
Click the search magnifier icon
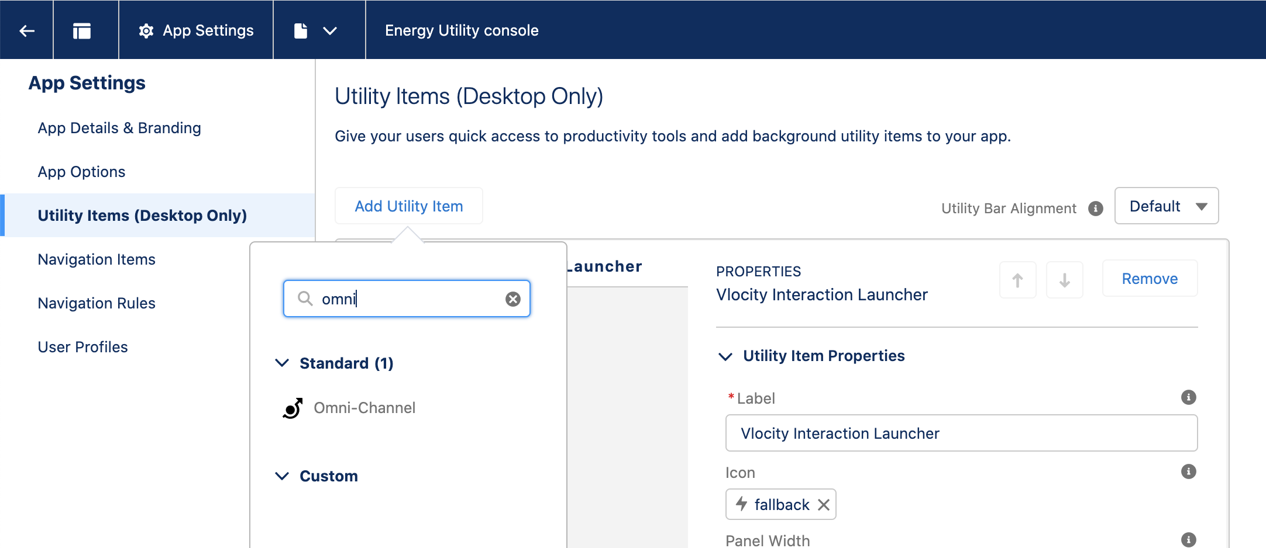305,299
